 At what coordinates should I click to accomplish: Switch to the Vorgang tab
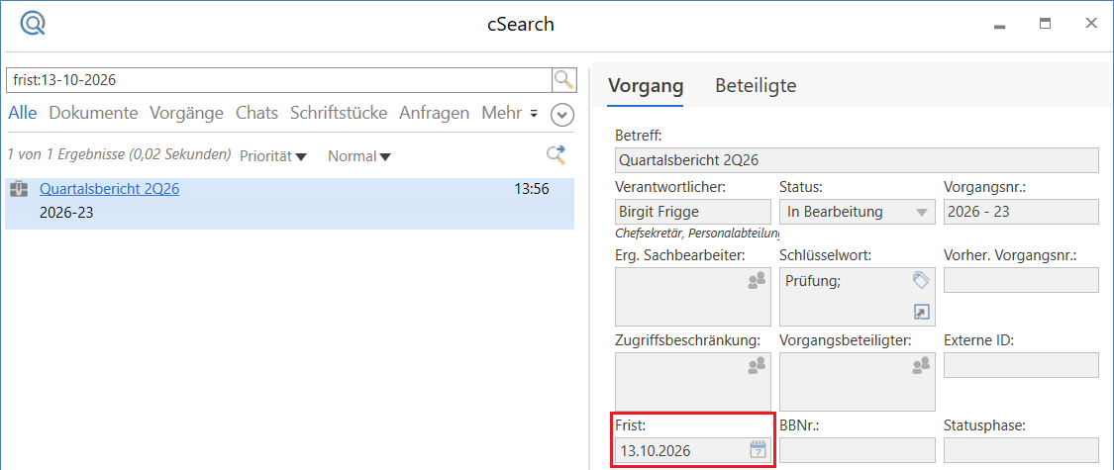coord(646,86)
